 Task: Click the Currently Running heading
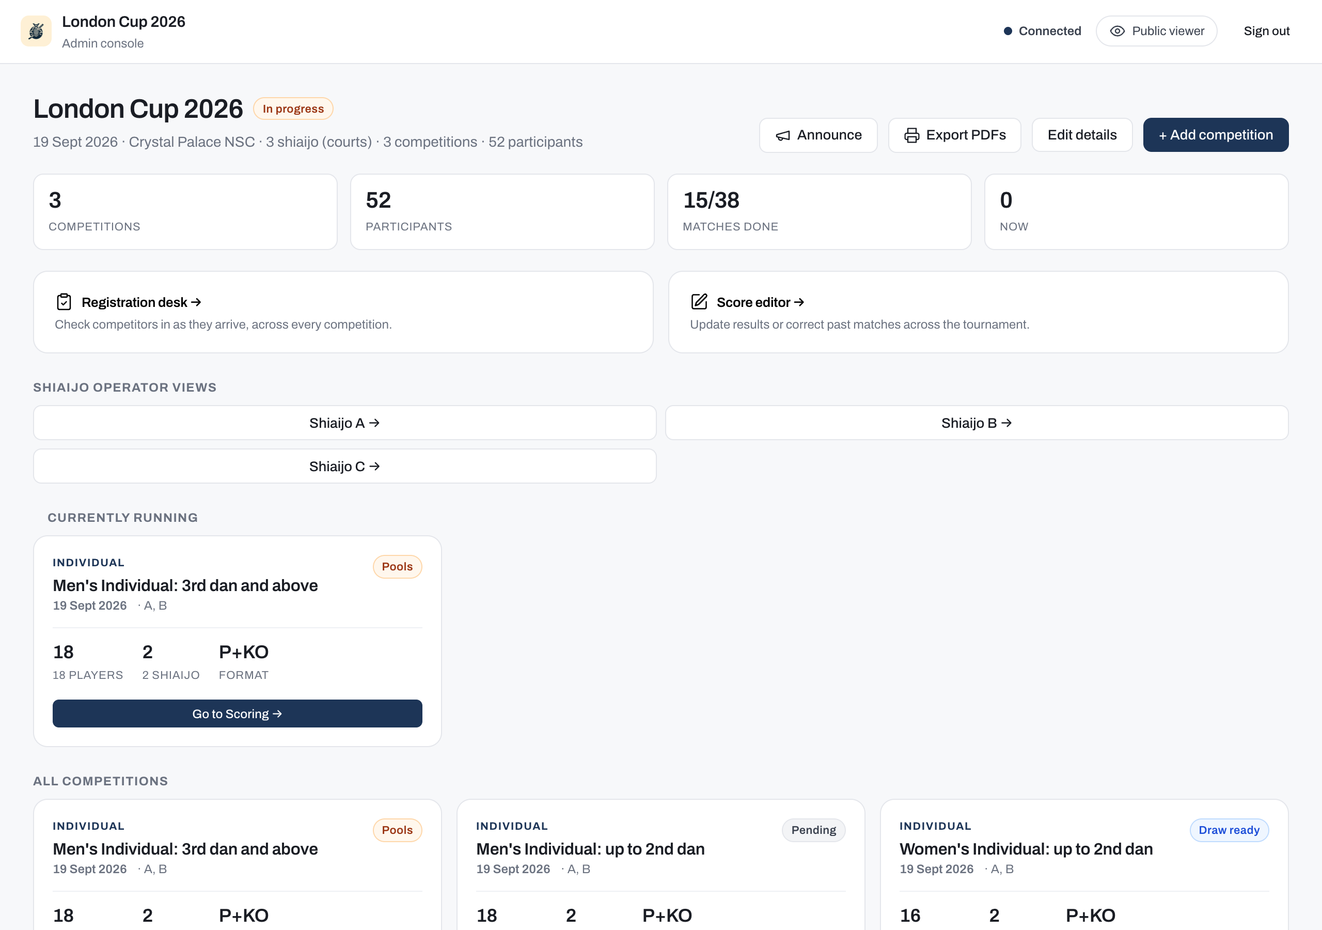click(122, 517)
